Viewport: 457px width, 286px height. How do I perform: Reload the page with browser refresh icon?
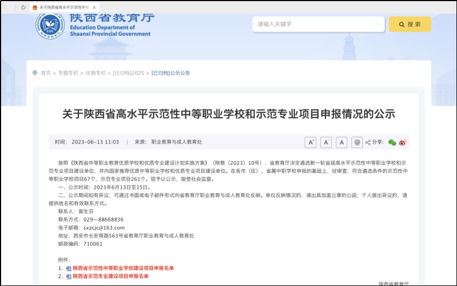[23, 7]
